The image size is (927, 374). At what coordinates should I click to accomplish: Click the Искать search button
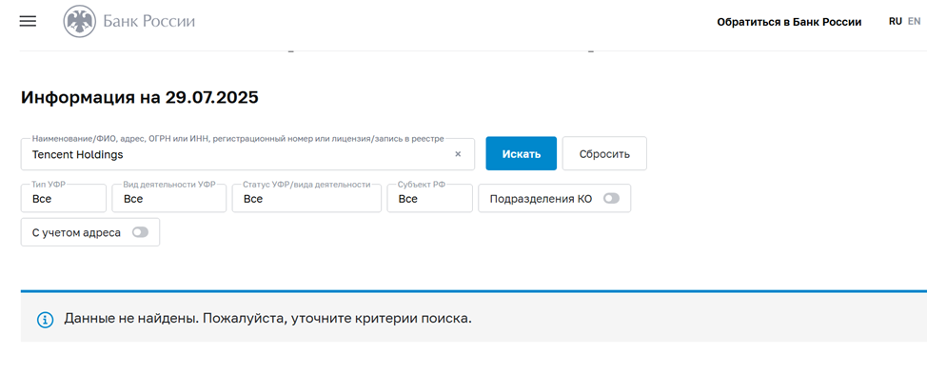pyautogui.click(x=522, y=153)
